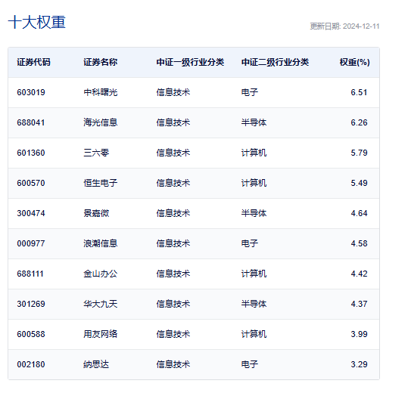Click stock code 002180
Image resolution: width=408 pixels, height=396 pixels.
[31, 364]
